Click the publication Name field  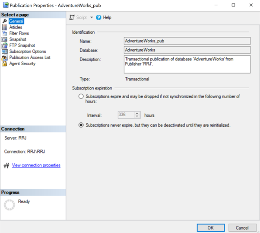click(x=187, y=41)
